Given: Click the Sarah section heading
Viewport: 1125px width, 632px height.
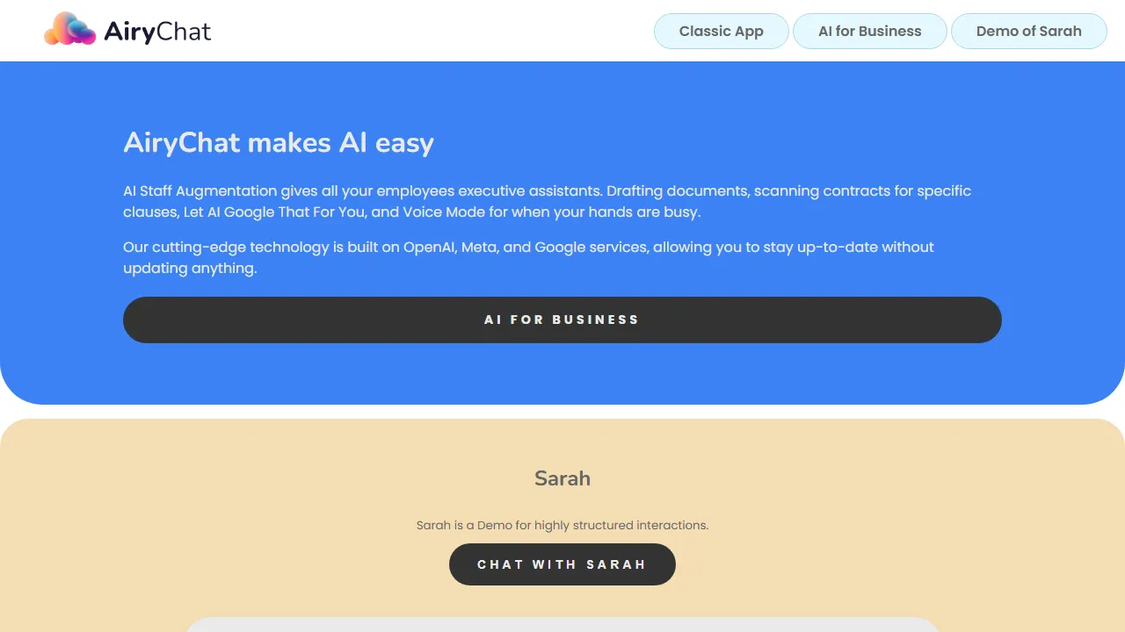Looking at the screenshot, I should [x=562, y=478].
